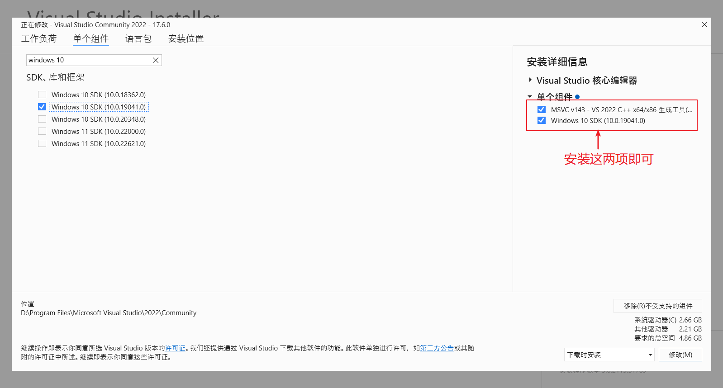Open the 语言包 tab
Viewport: 723px width, 388px height.
click(138, 38)
